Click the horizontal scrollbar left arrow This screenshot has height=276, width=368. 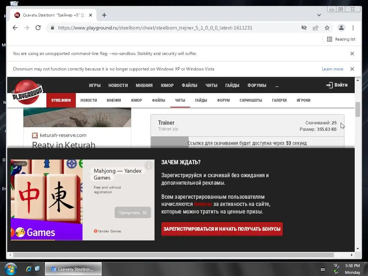[10, 255]
